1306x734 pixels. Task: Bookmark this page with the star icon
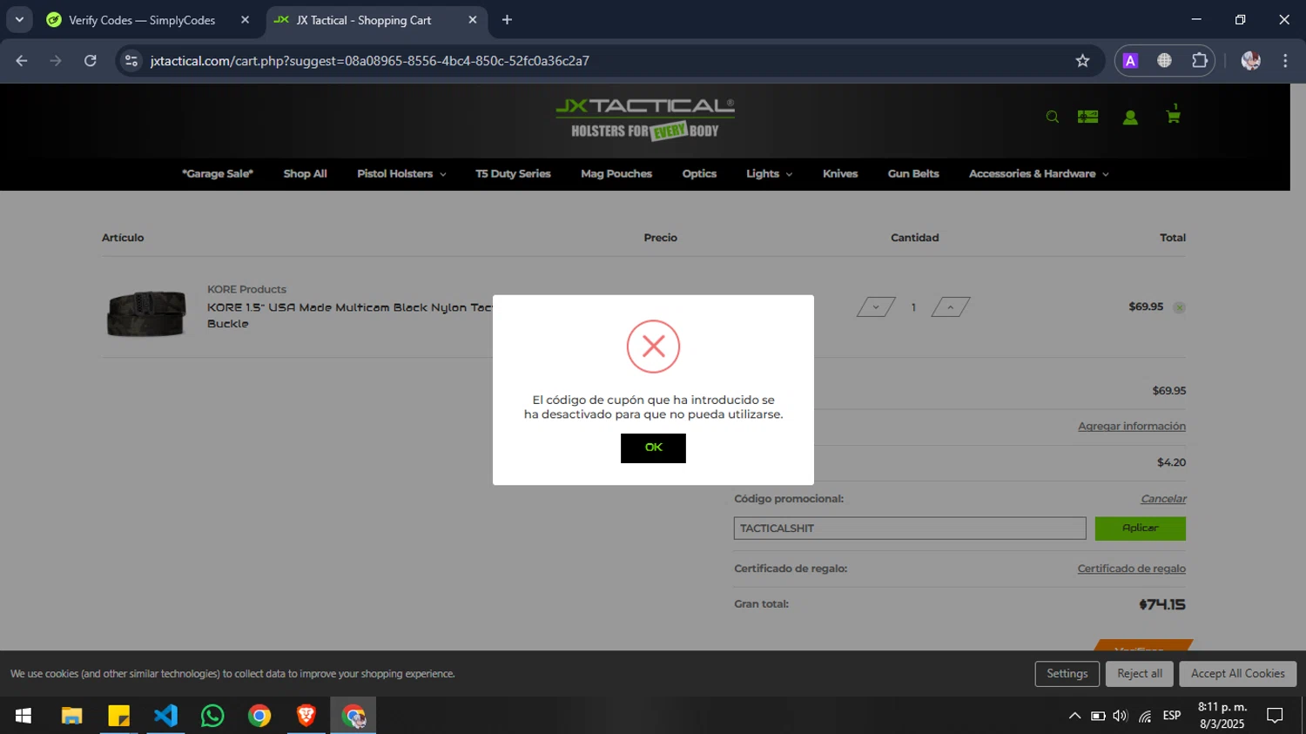coord(1082,61)
